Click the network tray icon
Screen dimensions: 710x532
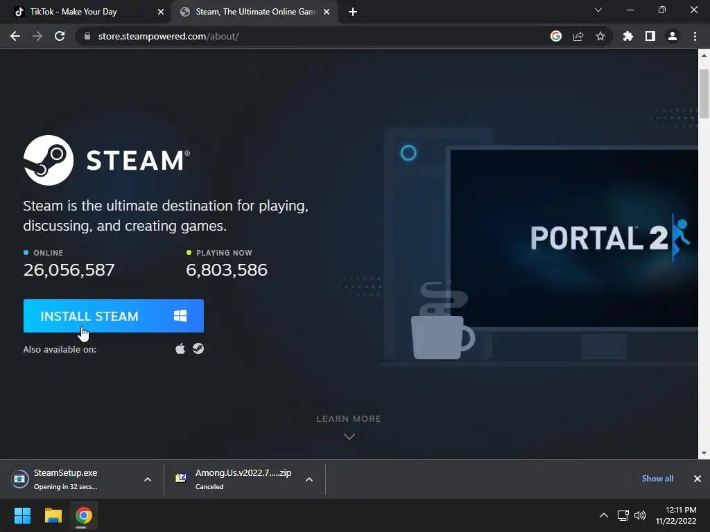tap(623, 515)
